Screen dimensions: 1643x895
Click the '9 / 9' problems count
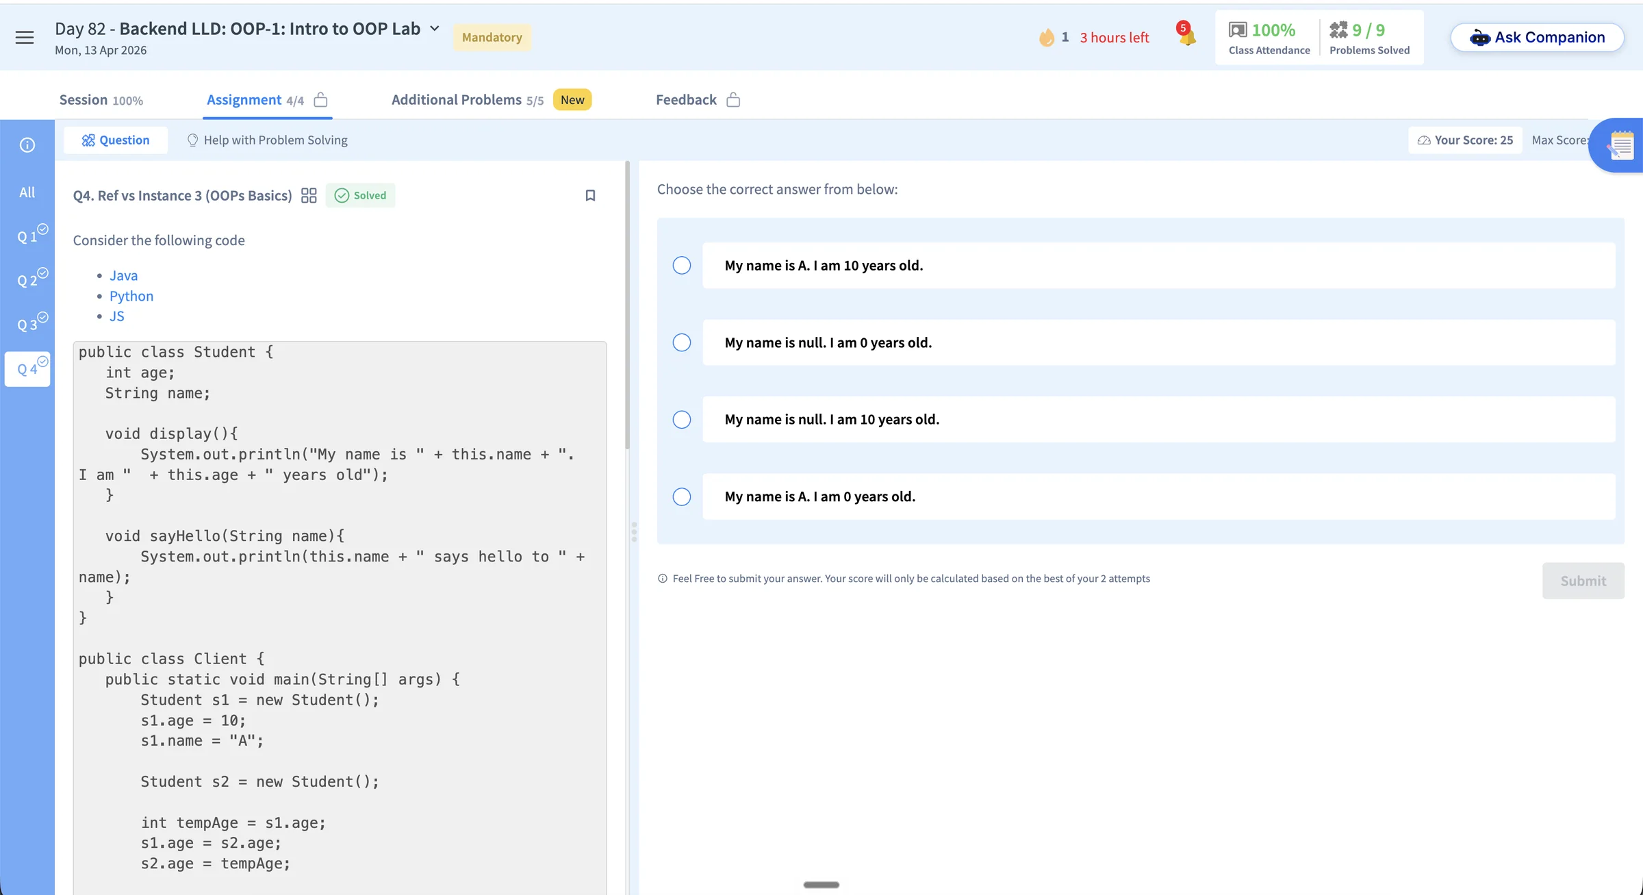tap(1368, 30)
